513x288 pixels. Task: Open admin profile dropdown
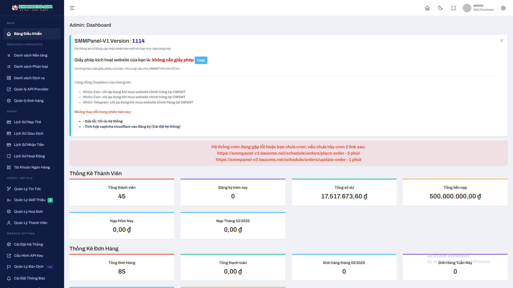478,8
